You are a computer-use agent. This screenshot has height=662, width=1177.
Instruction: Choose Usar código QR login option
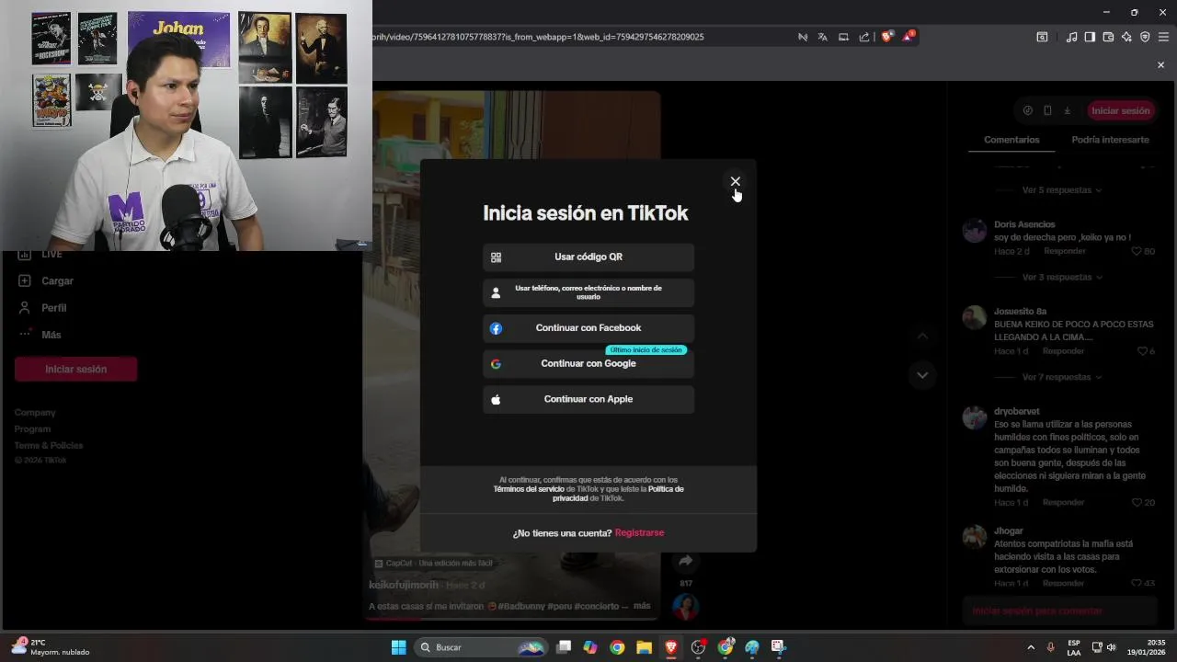(588, 257)
